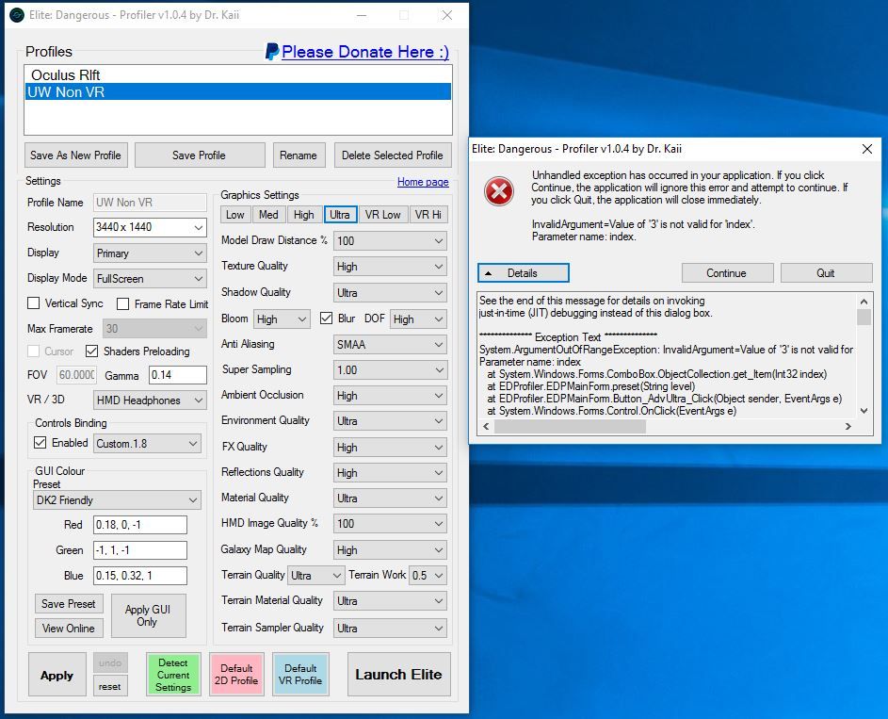Click Default 2D Profile button
The height and width of the screenshot is (719, 888).
236,675
